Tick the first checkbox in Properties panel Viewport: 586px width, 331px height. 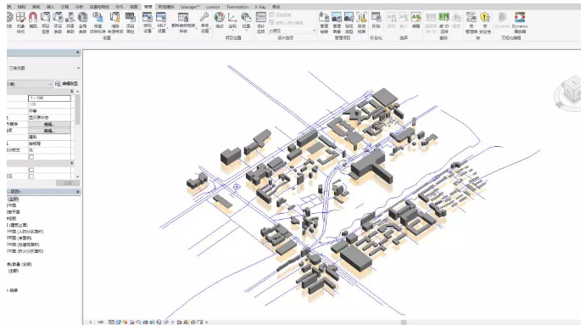31,157
